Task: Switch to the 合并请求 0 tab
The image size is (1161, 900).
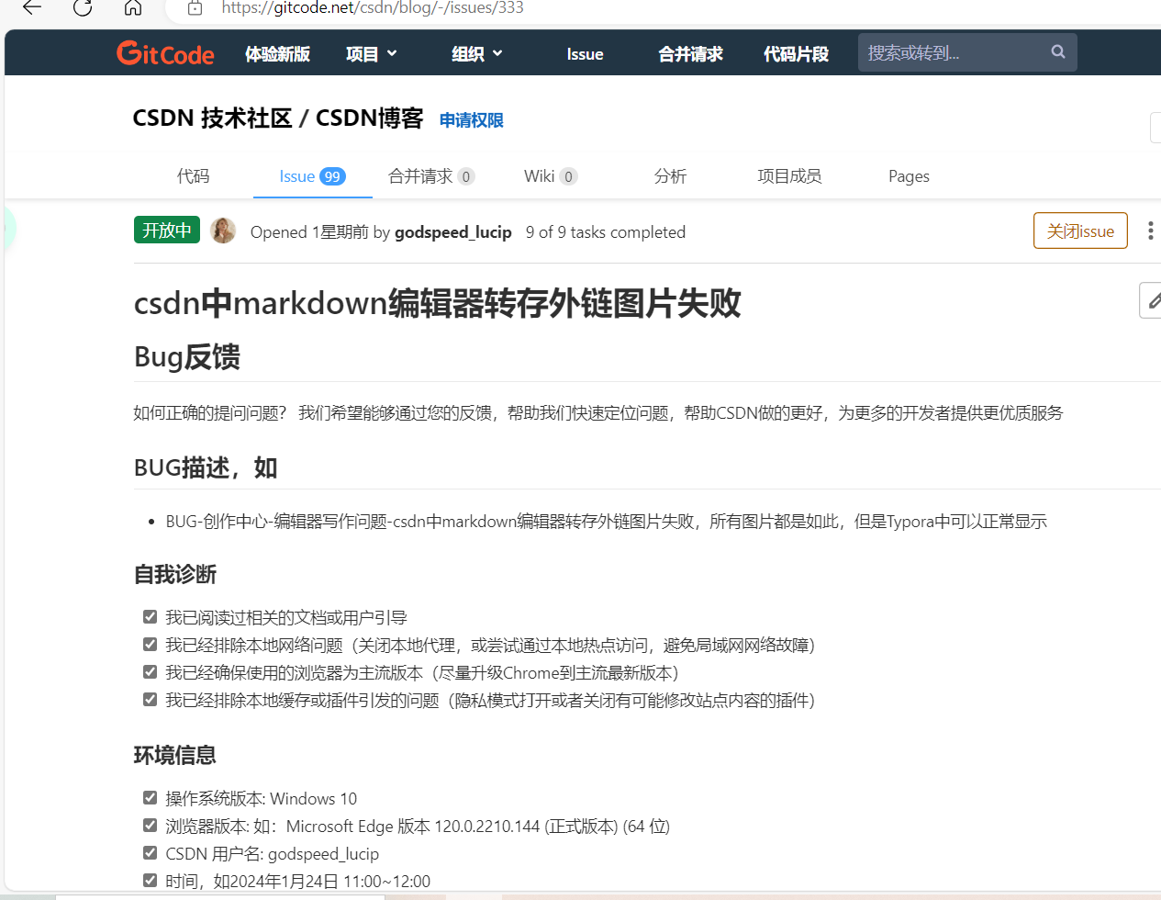Action: [x=431, y=176]
